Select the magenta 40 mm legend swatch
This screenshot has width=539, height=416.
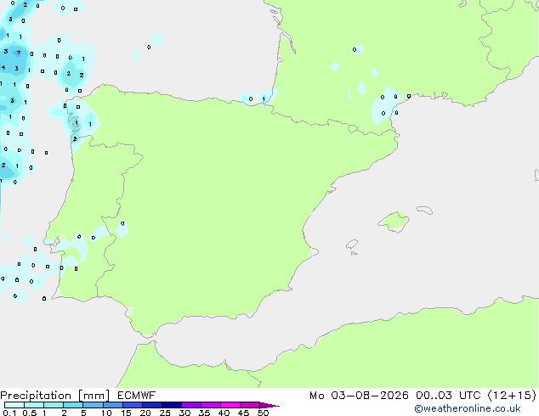tap(230, 405)
